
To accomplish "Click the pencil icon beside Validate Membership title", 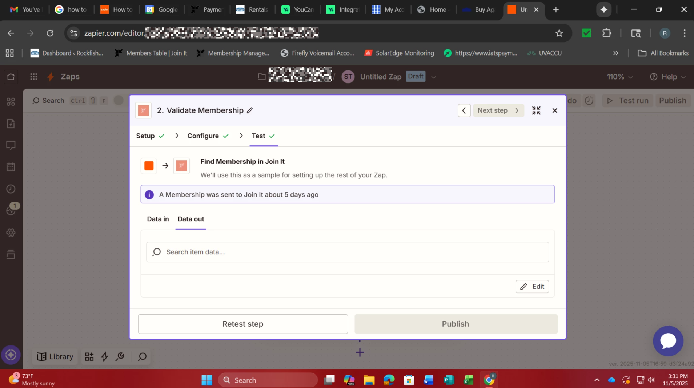I will click(x=250, y=110).
